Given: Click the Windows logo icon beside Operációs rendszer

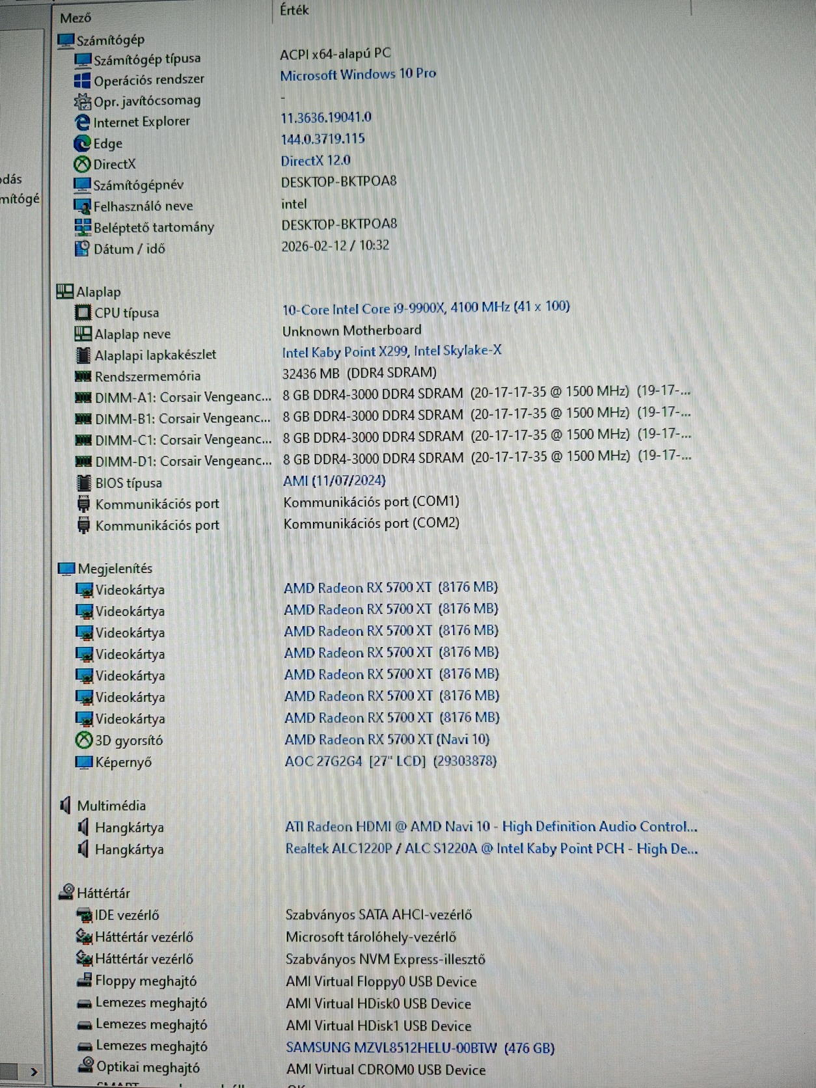Looking at the screenshot, I should pyautogui.click(x=83, y=80).
